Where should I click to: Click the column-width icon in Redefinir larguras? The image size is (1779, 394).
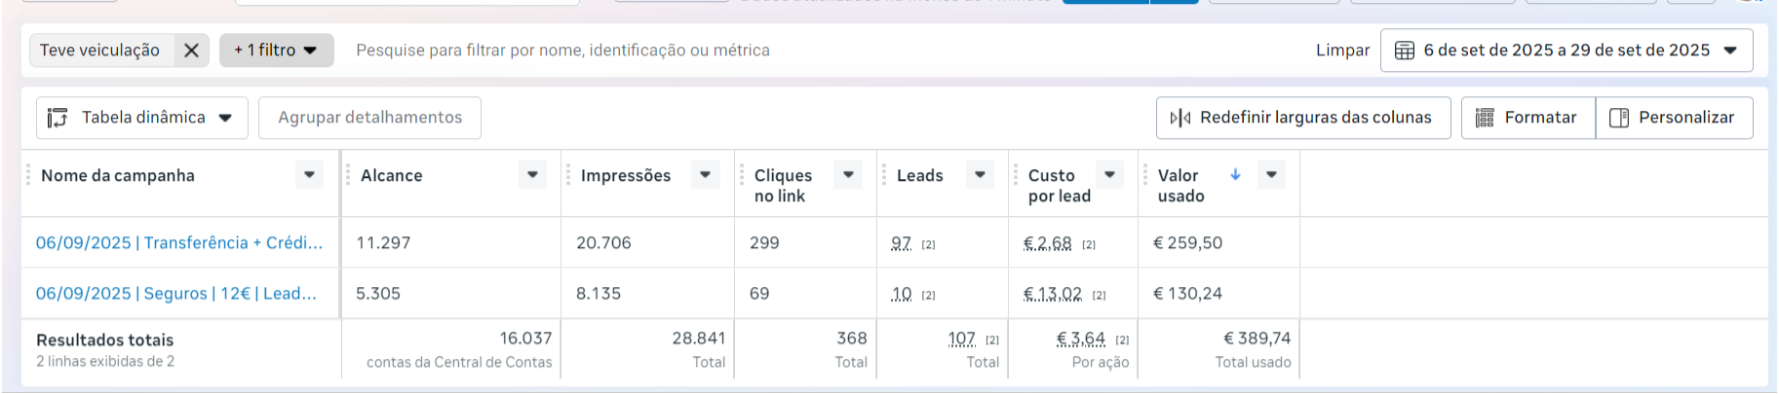[x=1180, y=118]
